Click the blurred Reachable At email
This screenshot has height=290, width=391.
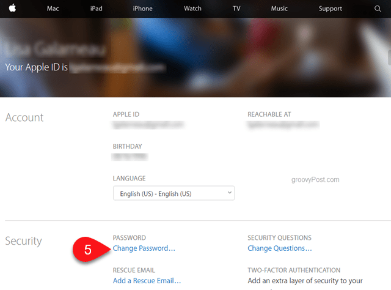283,125
